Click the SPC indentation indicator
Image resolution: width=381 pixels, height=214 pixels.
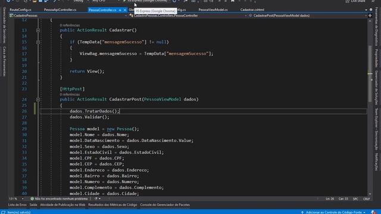355,199
